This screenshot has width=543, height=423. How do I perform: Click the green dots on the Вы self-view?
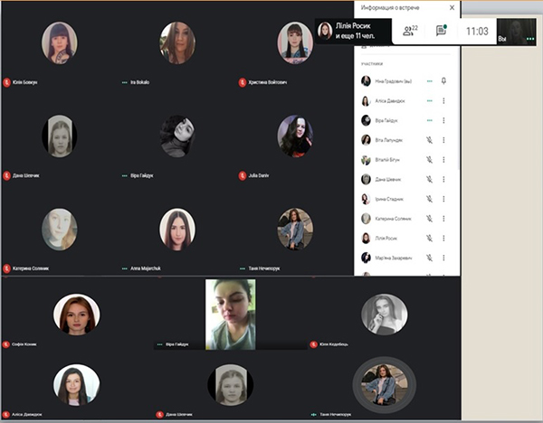[x=530, y=39]
